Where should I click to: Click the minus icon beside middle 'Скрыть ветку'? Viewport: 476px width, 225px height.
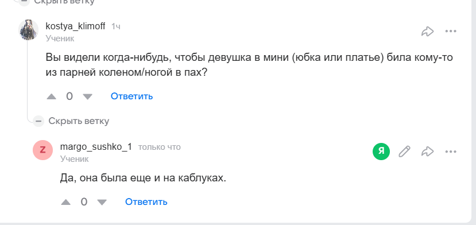click(x=38, y=121)
